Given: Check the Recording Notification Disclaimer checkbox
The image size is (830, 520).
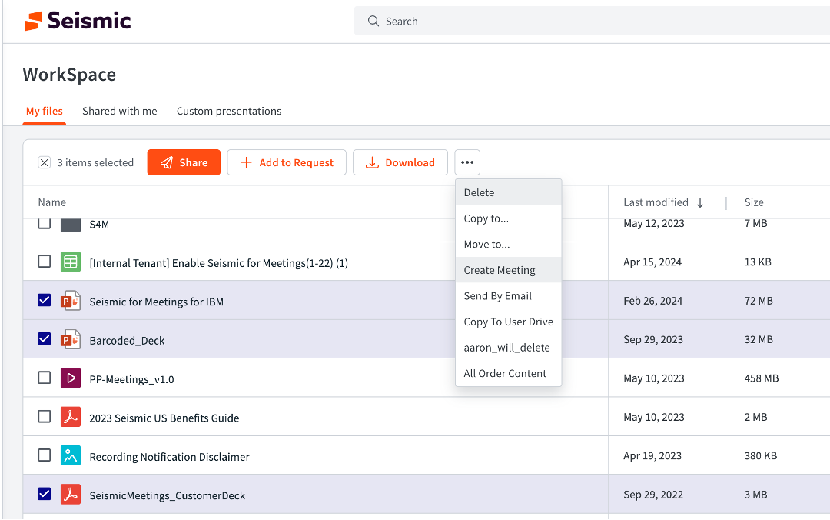Looking at the screenshot, I should point(45,455).
